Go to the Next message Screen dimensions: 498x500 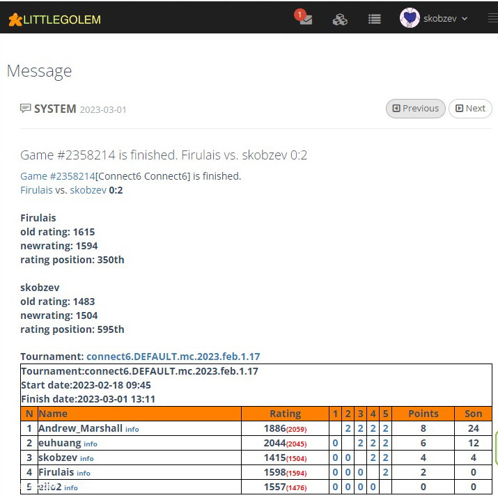(470, 109)
